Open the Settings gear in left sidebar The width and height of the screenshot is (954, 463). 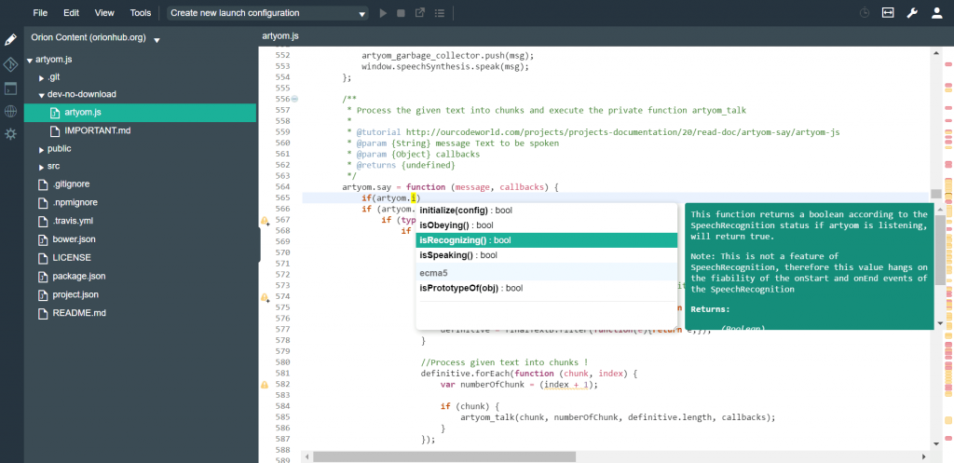[x=10, y=134]
